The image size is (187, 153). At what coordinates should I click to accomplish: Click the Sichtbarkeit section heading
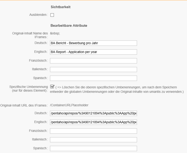(x=60, y=7)
